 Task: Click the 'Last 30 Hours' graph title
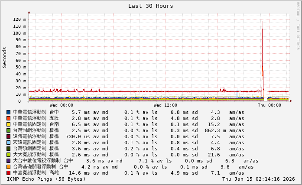[150, 6]
